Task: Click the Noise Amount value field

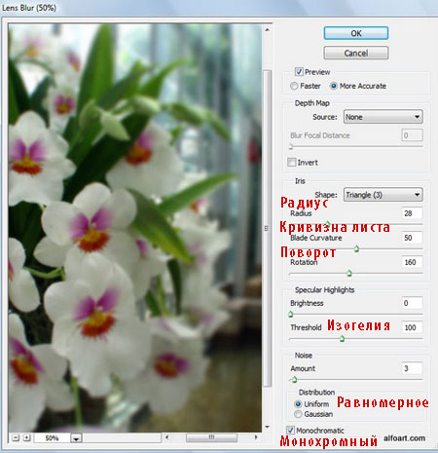Action: (x=412, y=368)
